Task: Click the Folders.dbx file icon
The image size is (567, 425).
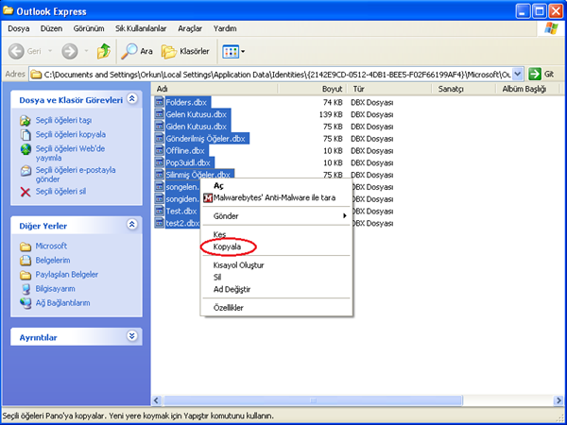Action: tap(159, 102)
